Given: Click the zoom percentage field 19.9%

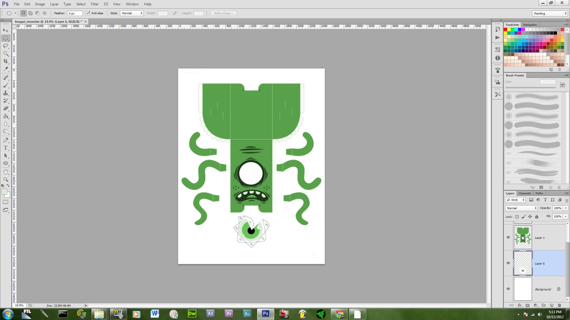Looking at the screenshot, I should [x=19, y=305].
